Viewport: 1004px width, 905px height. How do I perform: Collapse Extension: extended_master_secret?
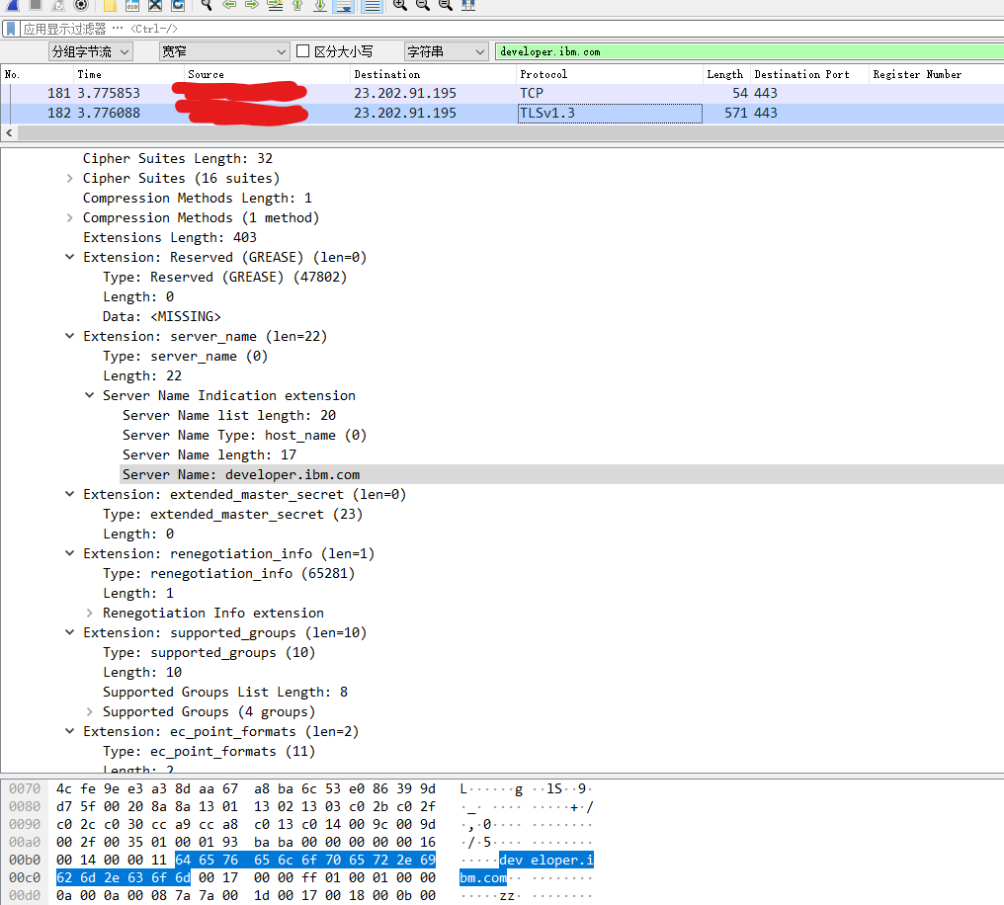[70, 495]
